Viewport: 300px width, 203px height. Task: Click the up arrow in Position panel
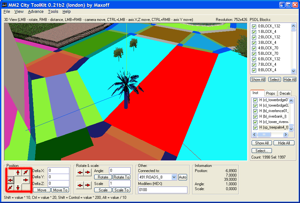(x=18, y=172)
